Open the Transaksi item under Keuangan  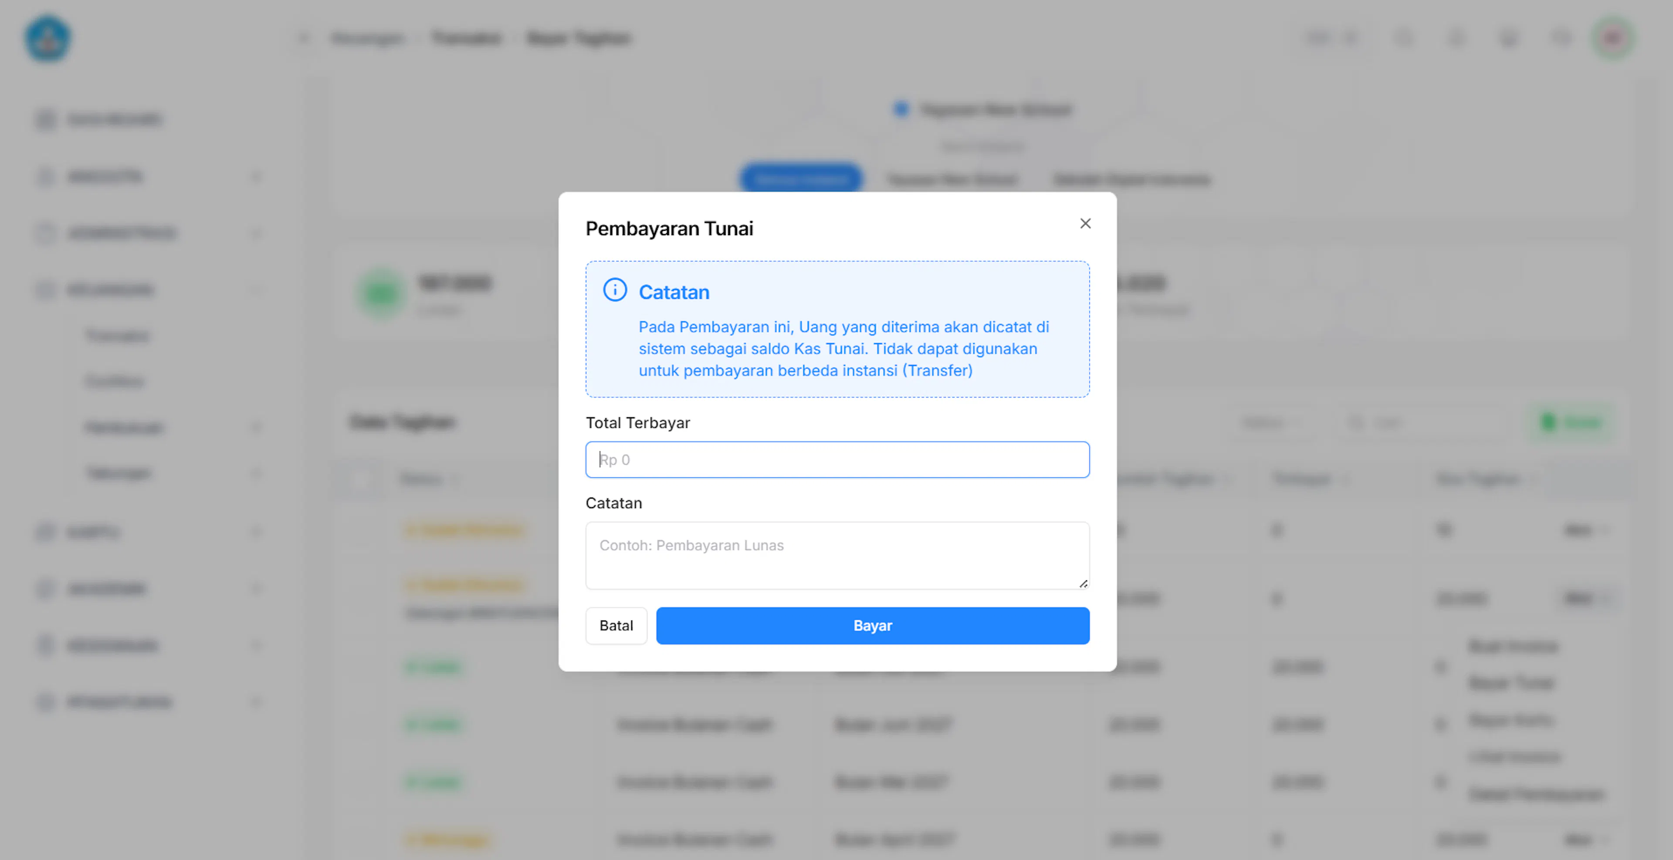pos(118,336)
